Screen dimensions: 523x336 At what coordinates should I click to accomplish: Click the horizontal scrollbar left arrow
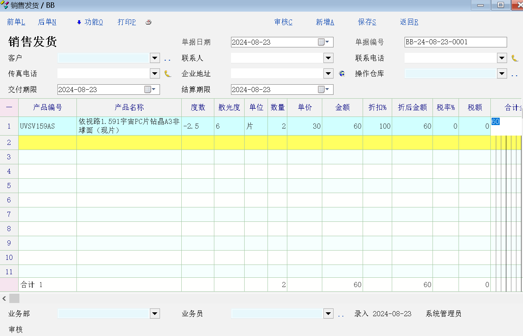[x=4, y=298]
